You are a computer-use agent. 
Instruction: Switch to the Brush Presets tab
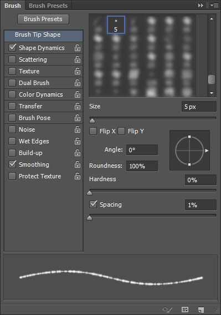click(48, 6)
